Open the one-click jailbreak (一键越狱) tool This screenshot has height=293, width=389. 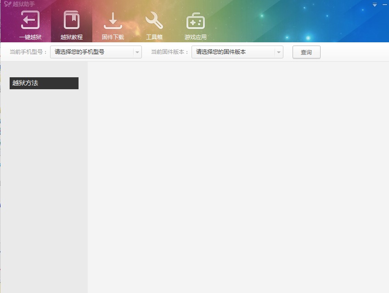pyautogui.click(x=30, y=23)
